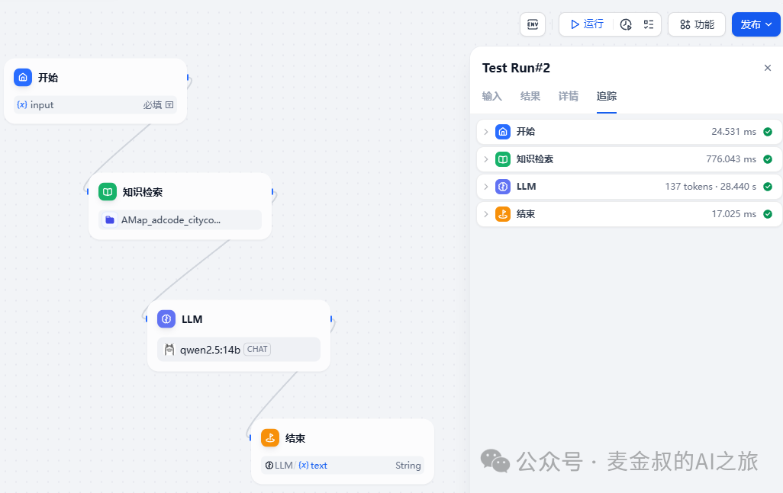The height and width of the screenshot is (493, 783).
Task: Select the 开始 node title on canvas
Action: (x=48, y=77)
